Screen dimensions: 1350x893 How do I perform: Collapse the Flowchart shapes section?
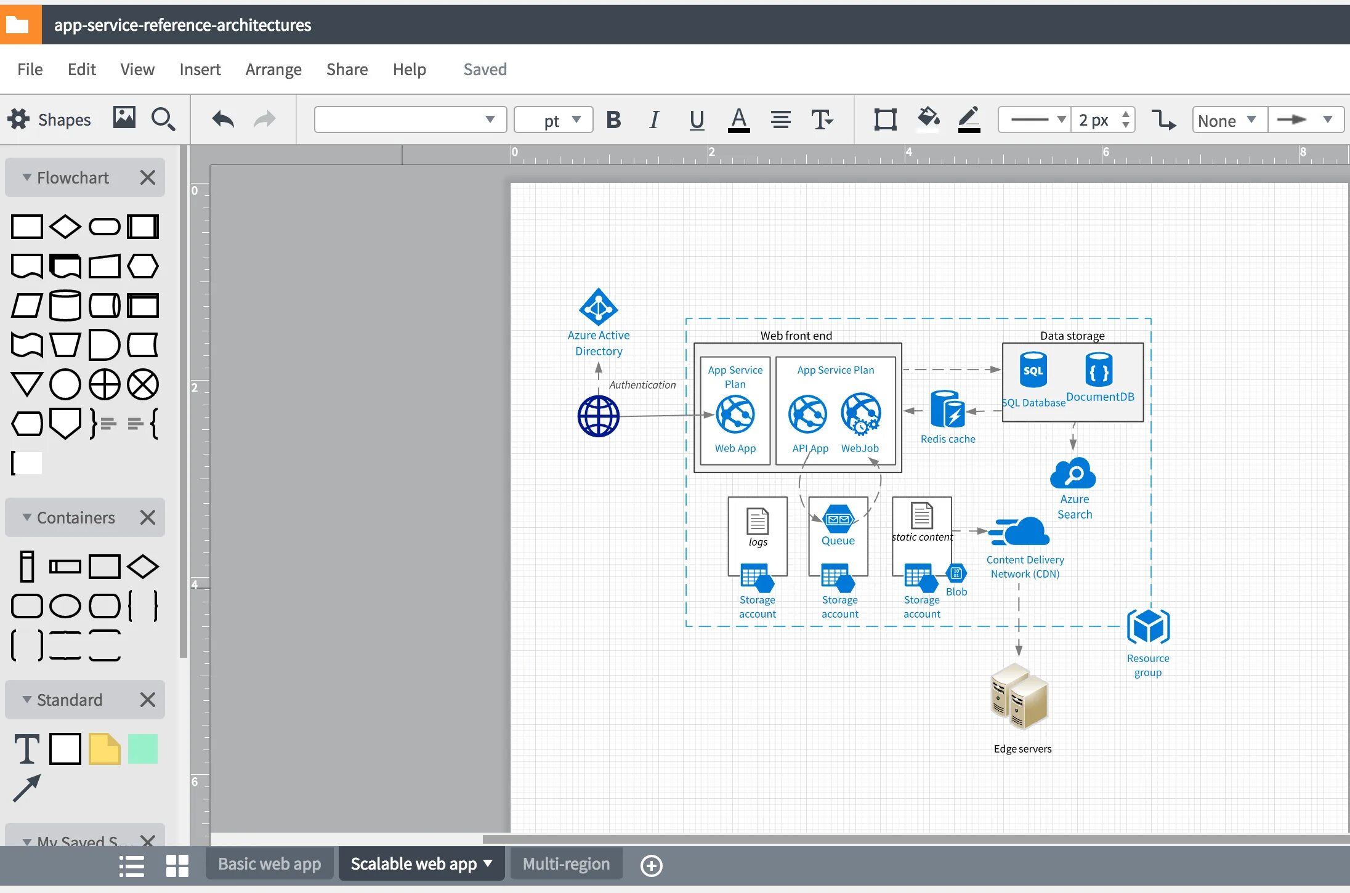click(x=27, y=177)
